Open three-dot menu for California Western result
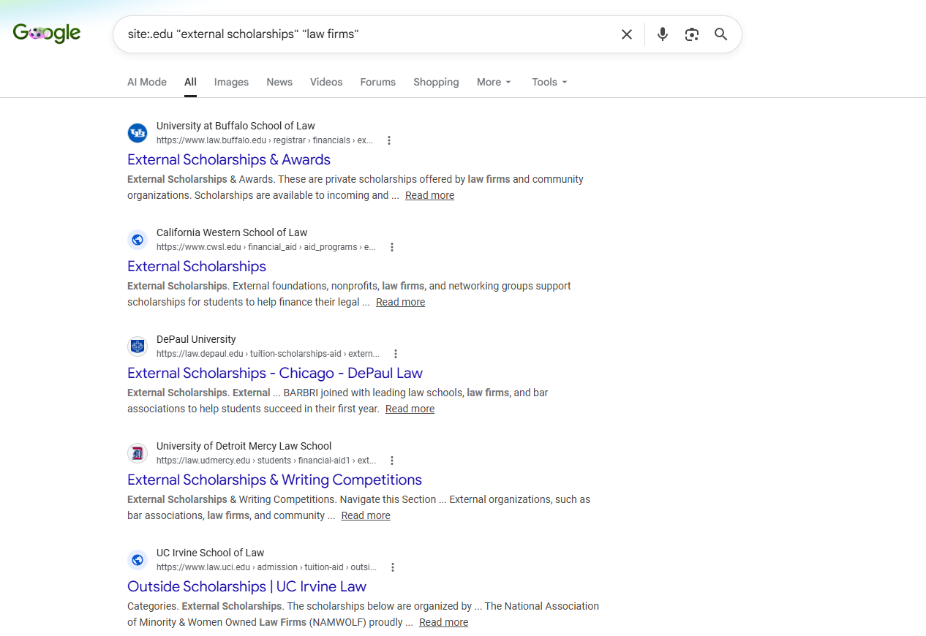The width and height of the screenshot is (926, 636). click(x=392, y=247)
